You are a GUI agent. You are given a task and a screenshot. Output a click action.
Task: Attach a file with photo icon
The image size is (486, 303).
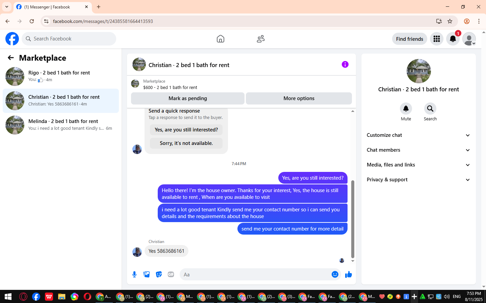147,274
